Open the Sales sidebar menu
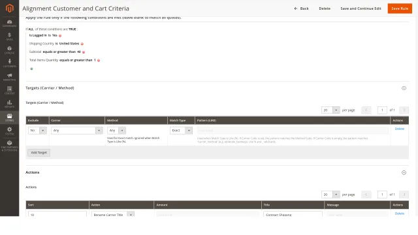The height and width of the screenshot is (235, 418). pyautogui.click(x=9, y=37)
